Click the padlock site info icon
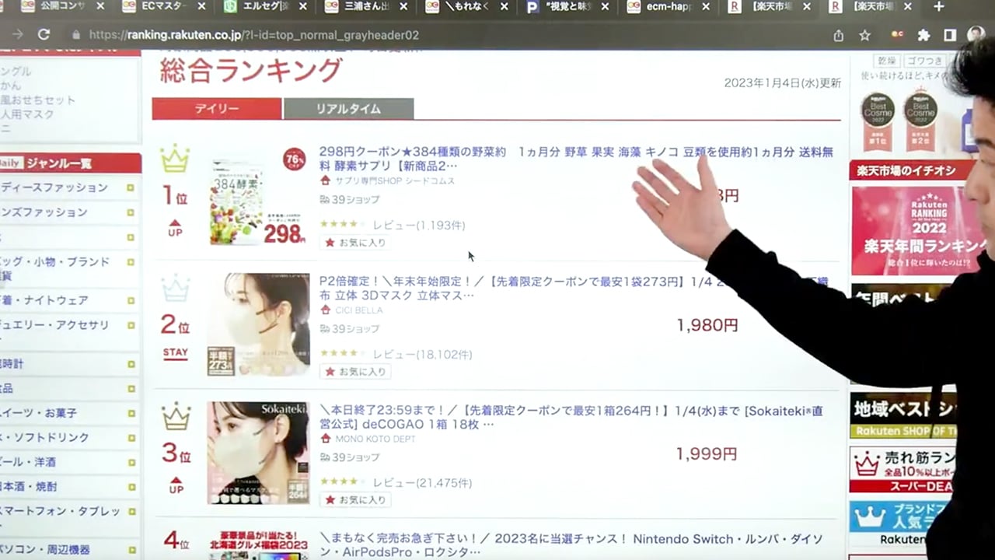The image size is (995, 560). point(76,35)
